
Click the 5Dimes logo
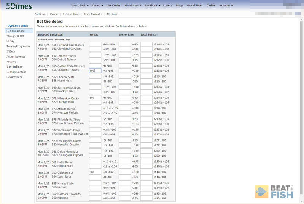click(x=19, y=6)
